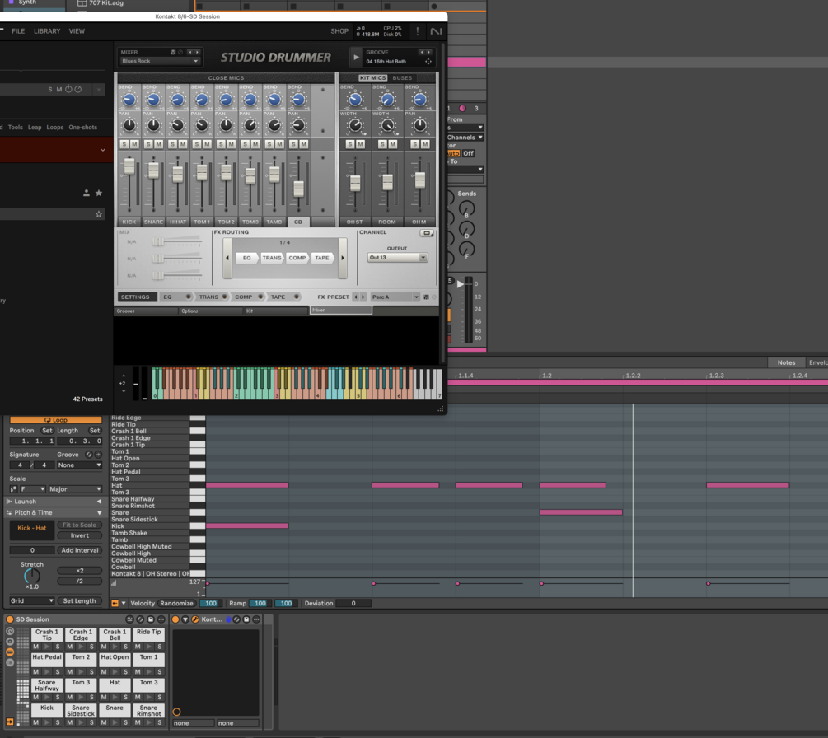Open the Perc A FX preset dropdown

tap(395, 297)
